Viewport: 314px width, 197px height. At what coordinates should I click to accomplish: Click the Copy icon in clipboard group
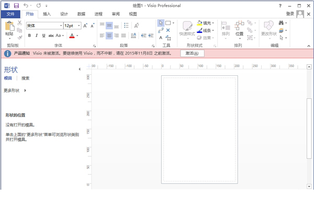tap(19, 30)
